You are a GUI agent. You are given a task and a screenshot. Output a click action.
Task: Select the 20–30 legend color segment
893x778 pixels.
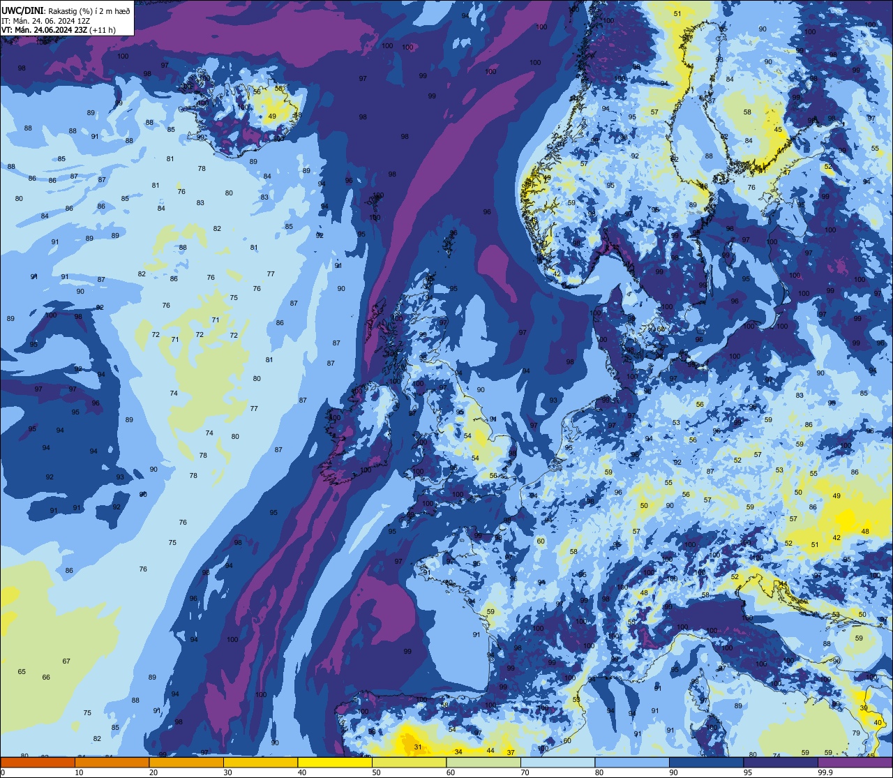click(186, 763)
